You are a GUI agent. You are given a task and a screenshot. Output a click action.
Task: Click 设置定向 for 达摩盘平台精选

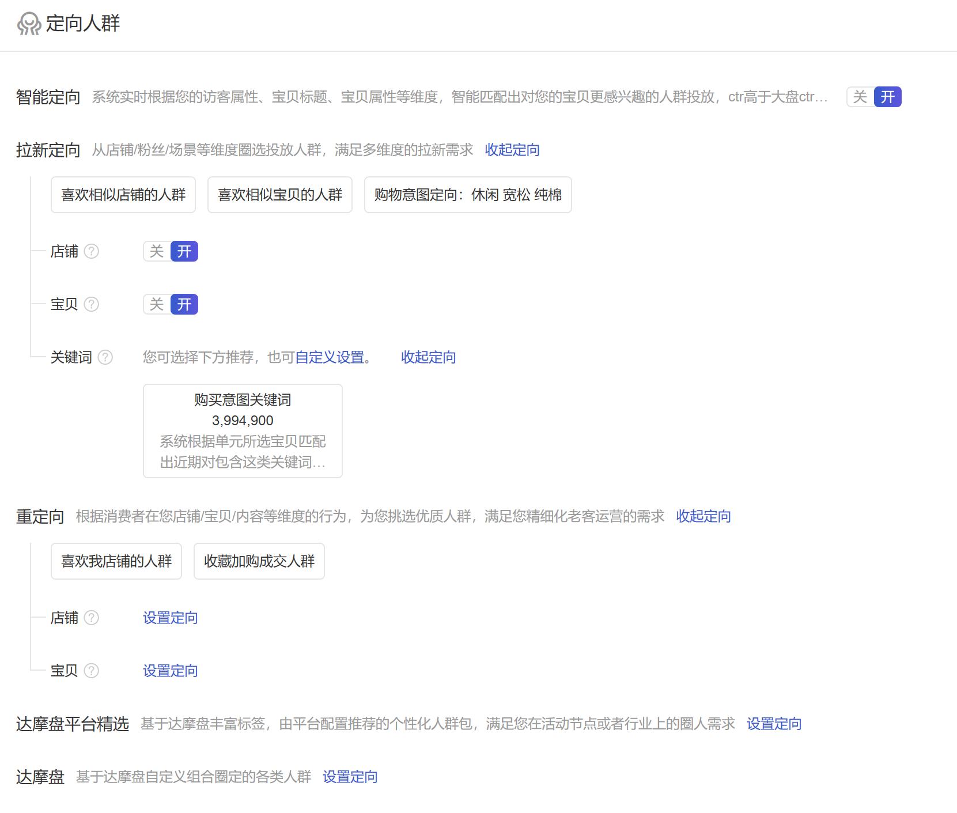point(774,724)
